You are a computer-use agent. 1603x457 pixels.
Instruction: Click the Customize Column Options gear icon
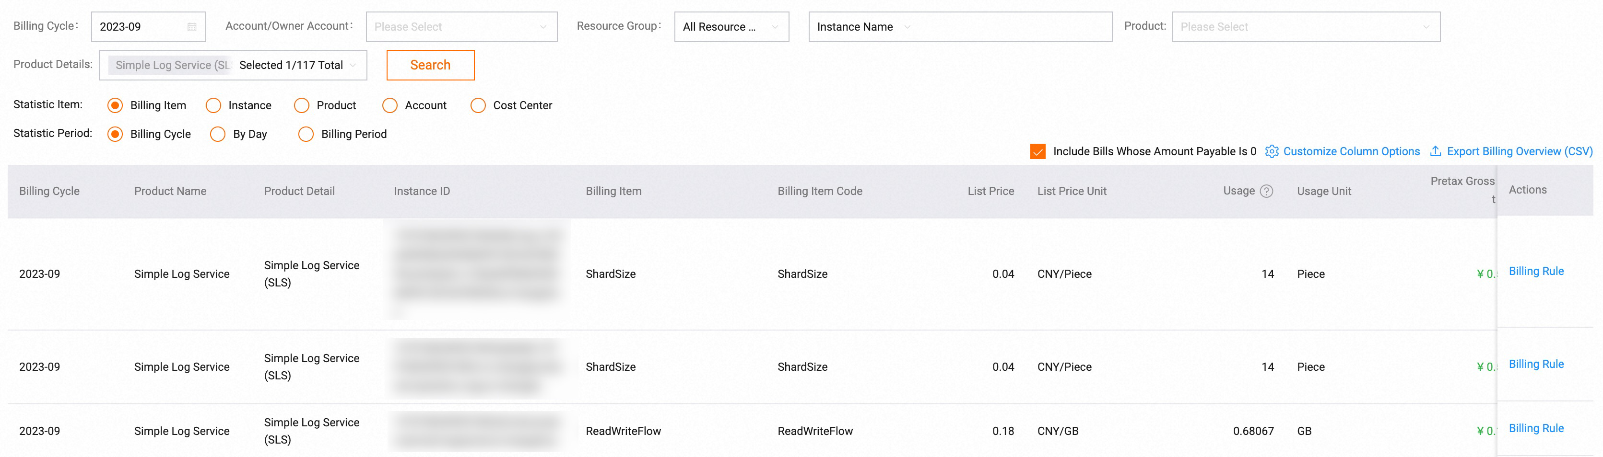tap(1272, 151)
